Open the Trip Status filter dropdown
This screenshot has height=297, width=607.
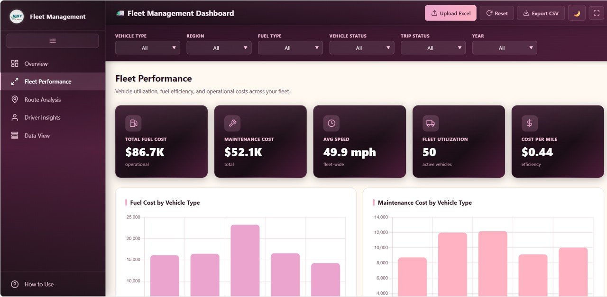point(433,47)
